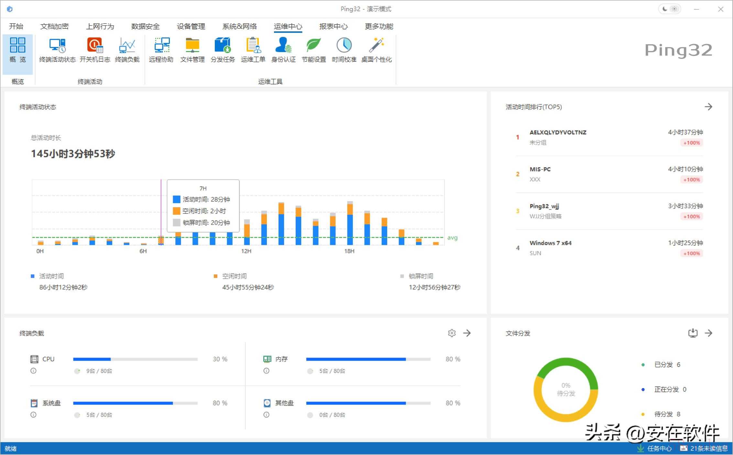Open settings gear in 终端负载 panel

452,333
